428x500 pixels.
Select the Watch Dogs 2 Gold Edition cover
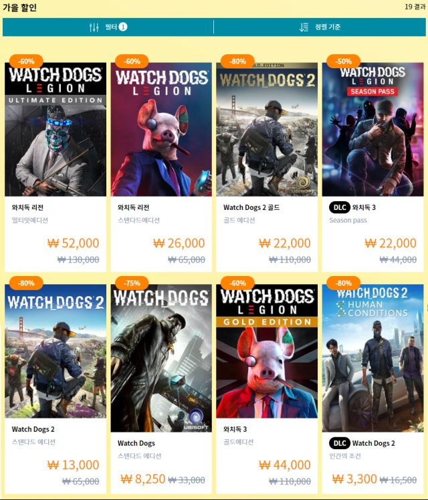coord(267,129)
